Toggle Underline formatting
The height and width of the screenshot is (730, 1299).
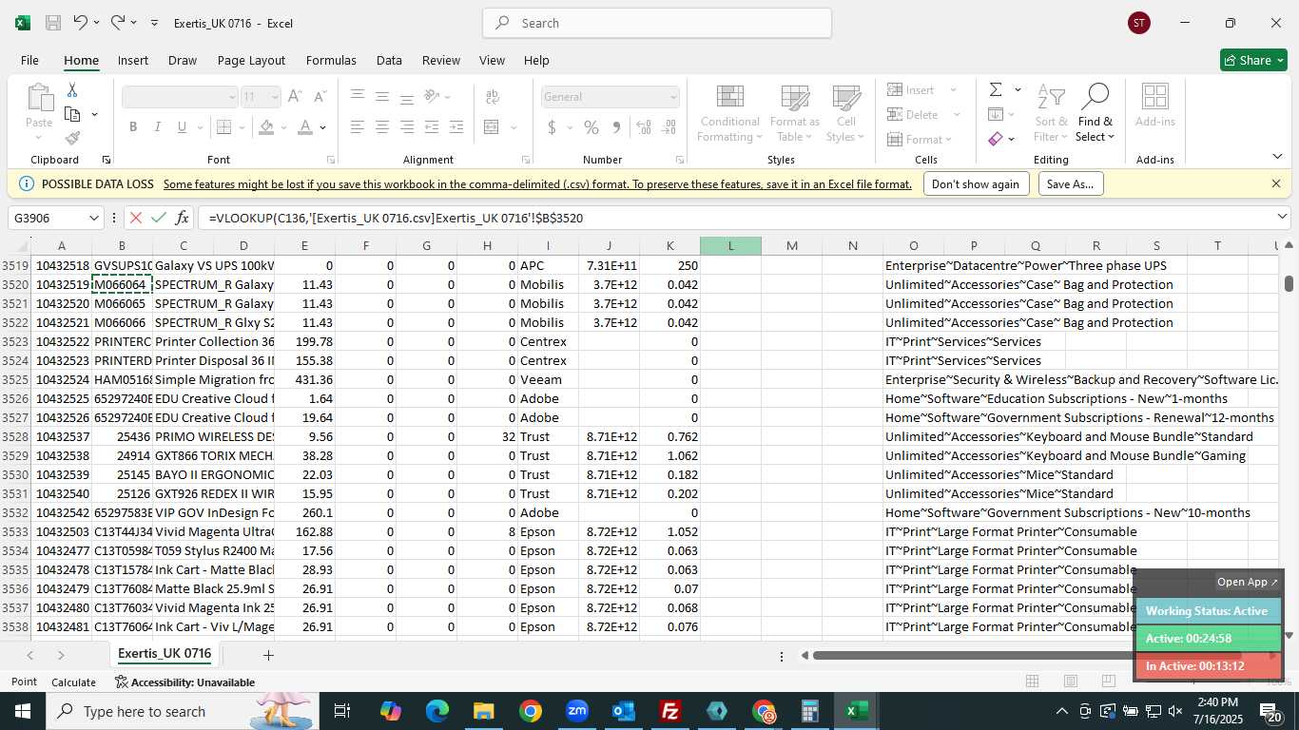click(x=183, y=127)
